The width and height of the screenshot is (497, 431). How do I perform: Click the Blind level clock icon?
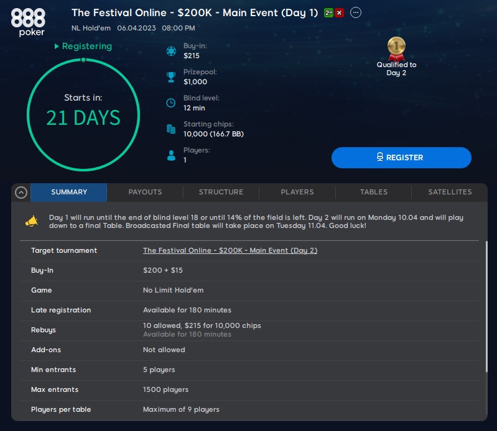pyautogui.click(x=171, y=103)
